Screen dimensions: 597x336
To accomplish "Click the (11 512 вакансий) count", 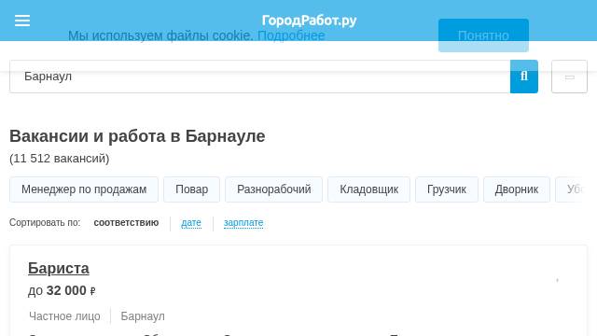I will [60, 159].
